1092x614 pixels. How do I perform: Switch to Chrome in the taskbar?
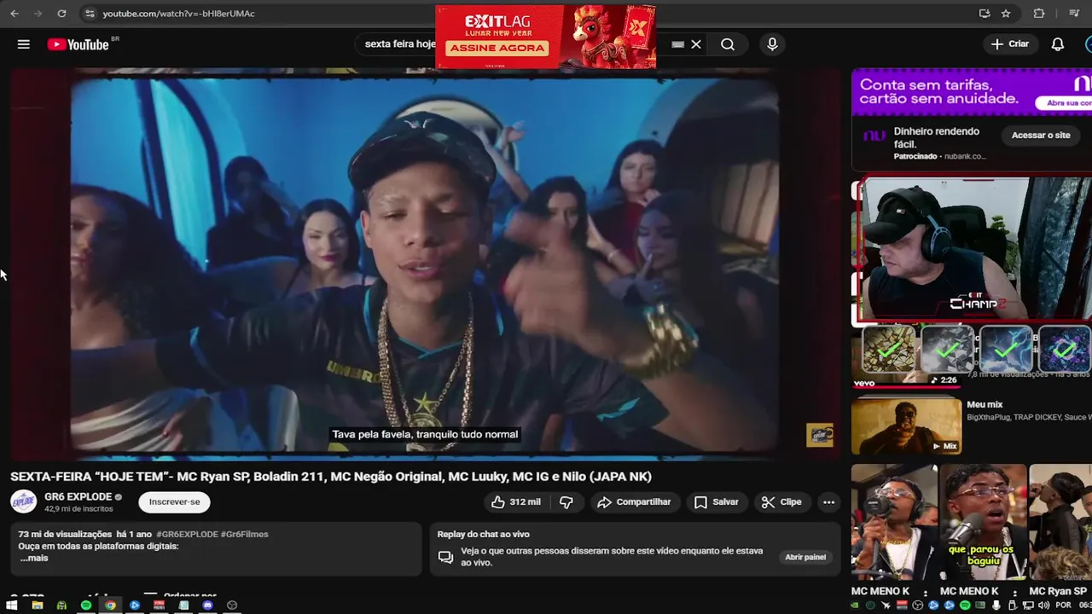click(x=110, y=605)
